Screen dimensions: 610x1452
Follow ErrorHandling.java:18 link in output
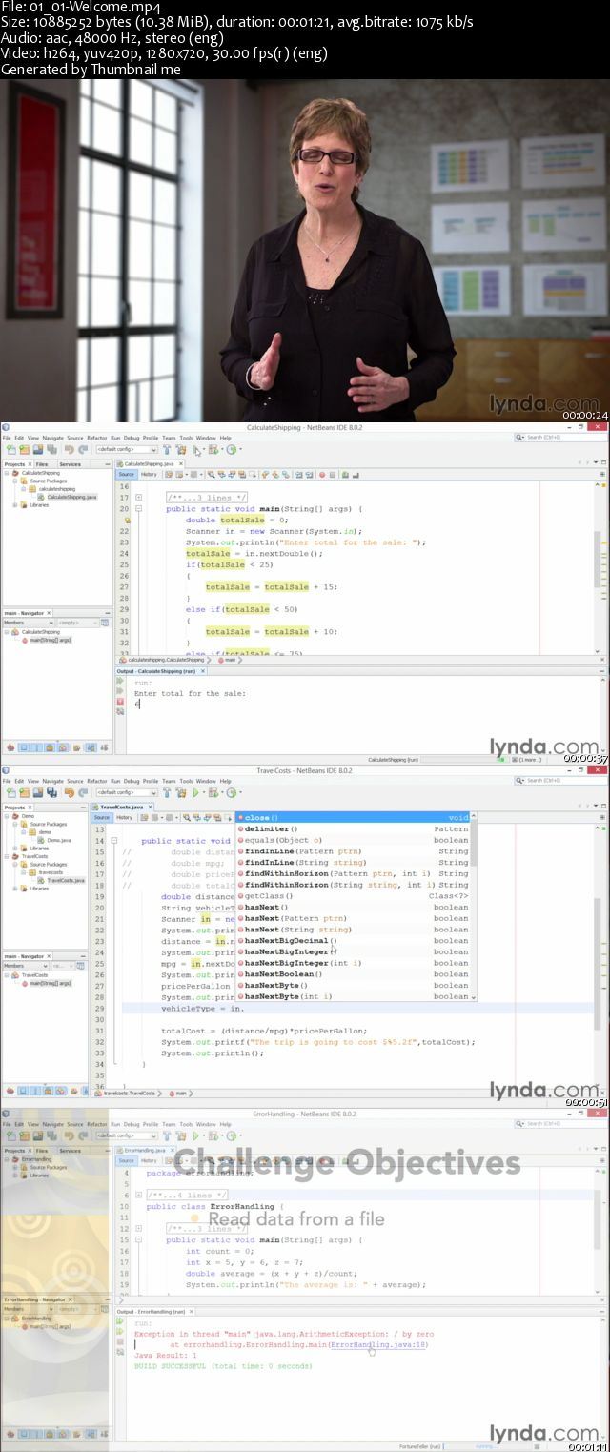click(x=379, y=1344)
